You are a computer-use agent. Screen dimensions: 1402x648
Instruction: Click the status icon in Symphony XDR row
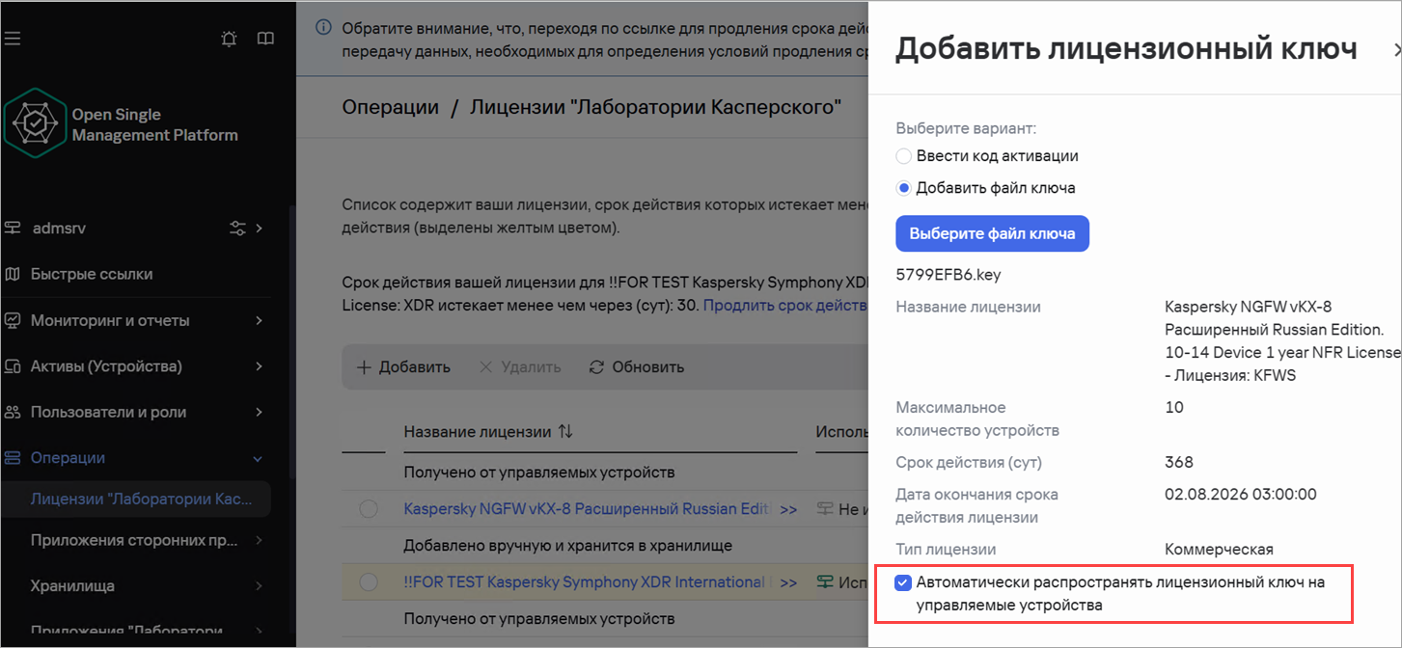824,582
